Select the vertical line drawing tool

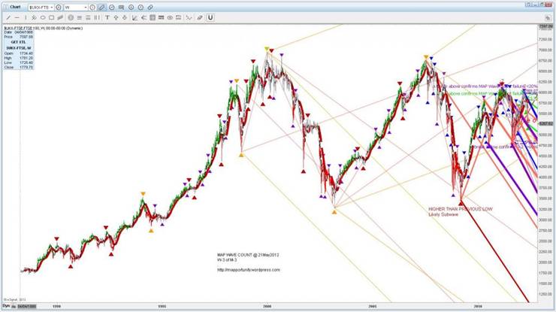pos(26,17)
